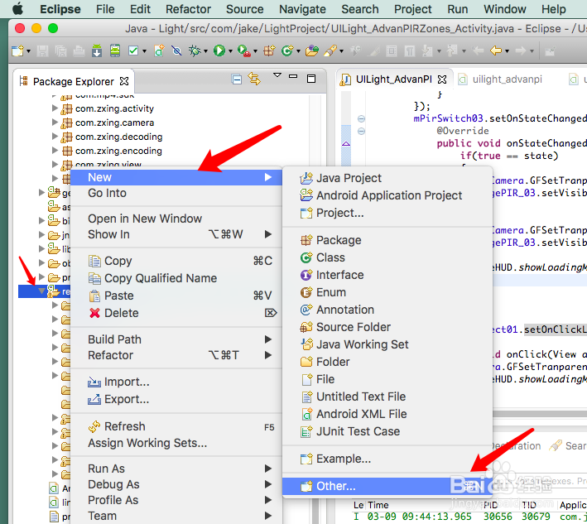The width and height of the screenshot is (587, 524).
Task: Choose Go Into in context menu
Action: (x=176, y=193)
